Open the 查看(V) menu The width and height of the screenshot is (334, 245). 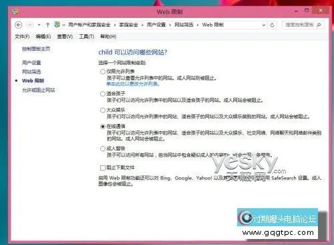65,36
